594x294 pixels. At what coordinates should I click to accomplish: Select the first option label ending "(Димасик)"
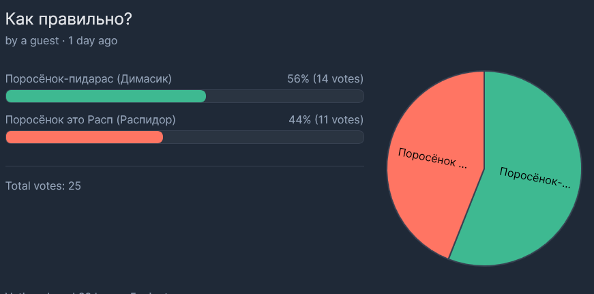click(x=89, y=79)
